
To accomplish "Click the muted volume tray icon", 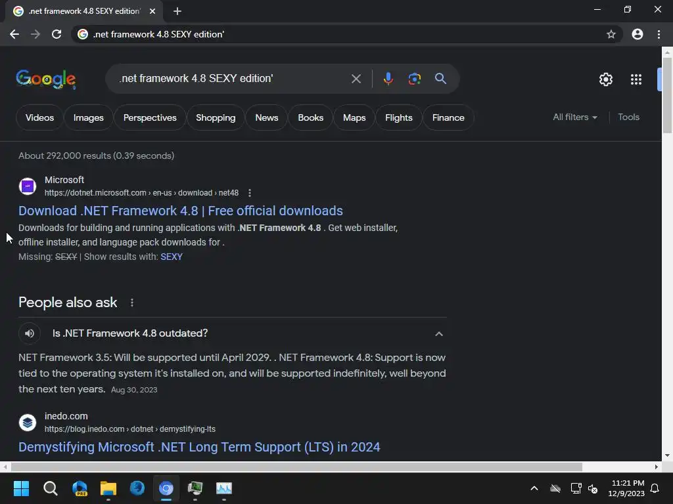I will pyautogui.click(x=593, y=488).
